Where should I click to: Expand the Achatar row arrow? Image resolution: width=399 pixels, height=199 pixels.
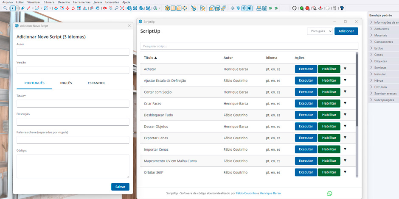pyautogui.click(x=345, y=69)
